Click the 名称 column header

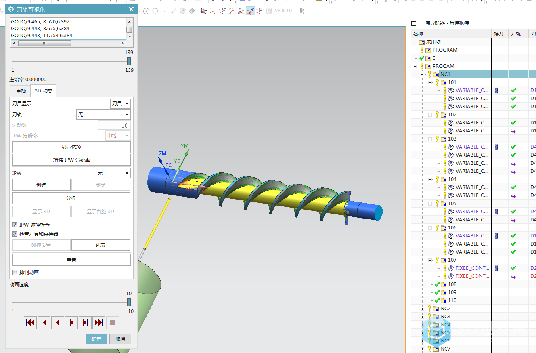pyautogui.click(x=451, y=34)
